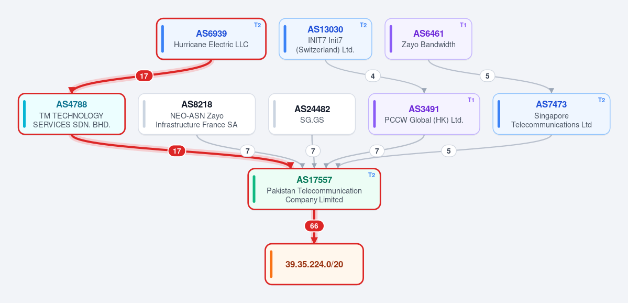Click the red 17 label under AS6939
The width and height of the screenshot is (628, 303).
(144, 75)
